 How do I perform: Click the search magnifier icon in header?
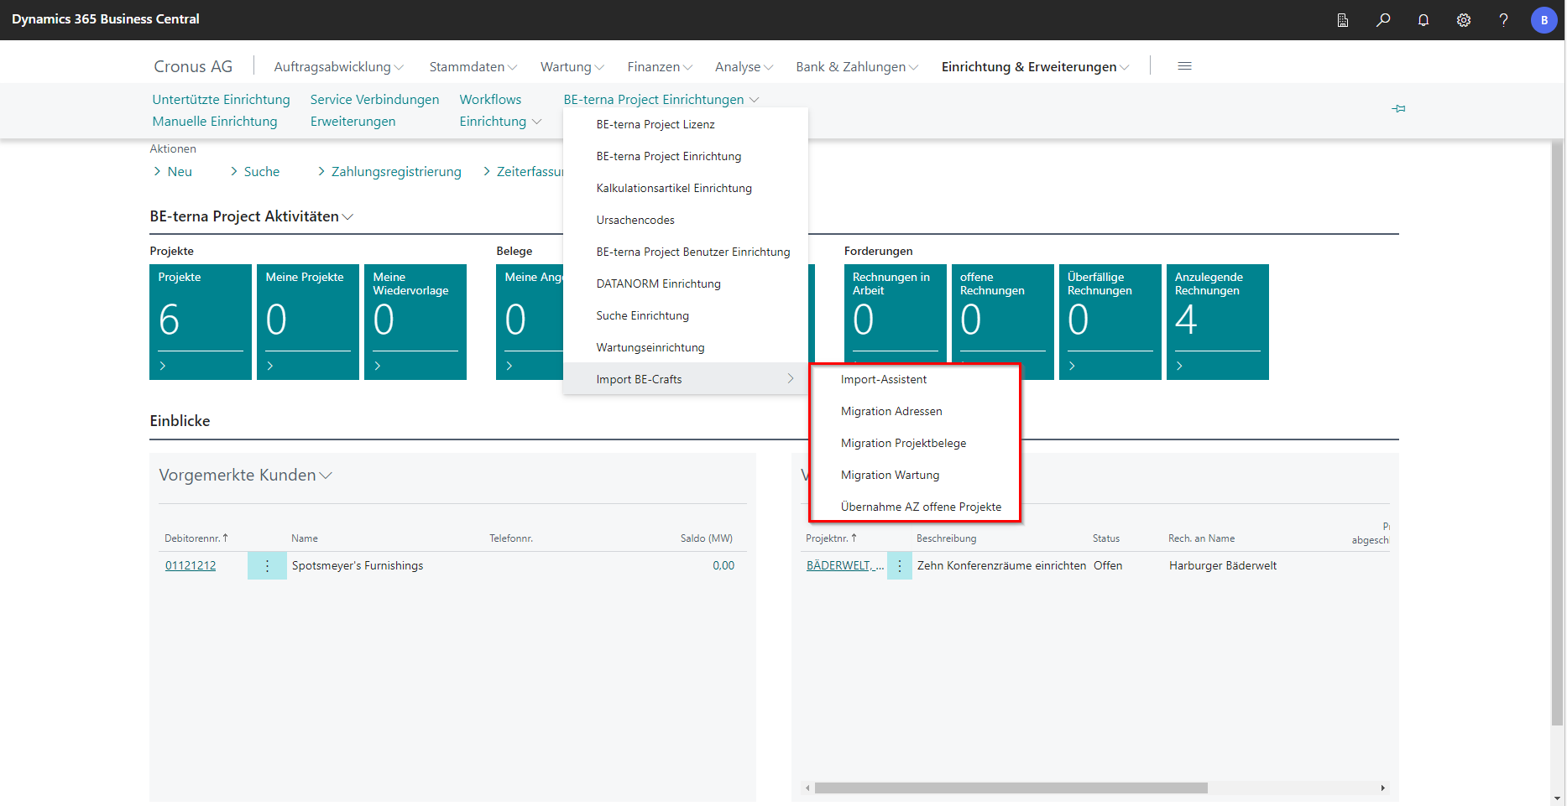coord(1382,20)
